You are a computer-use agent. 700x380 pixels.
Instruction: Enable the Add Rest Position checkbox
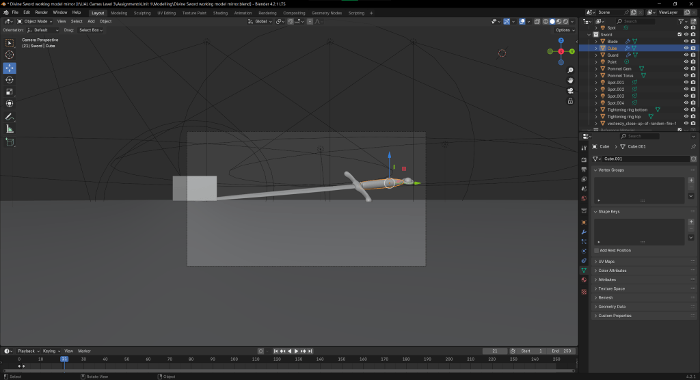click(596, 250)
